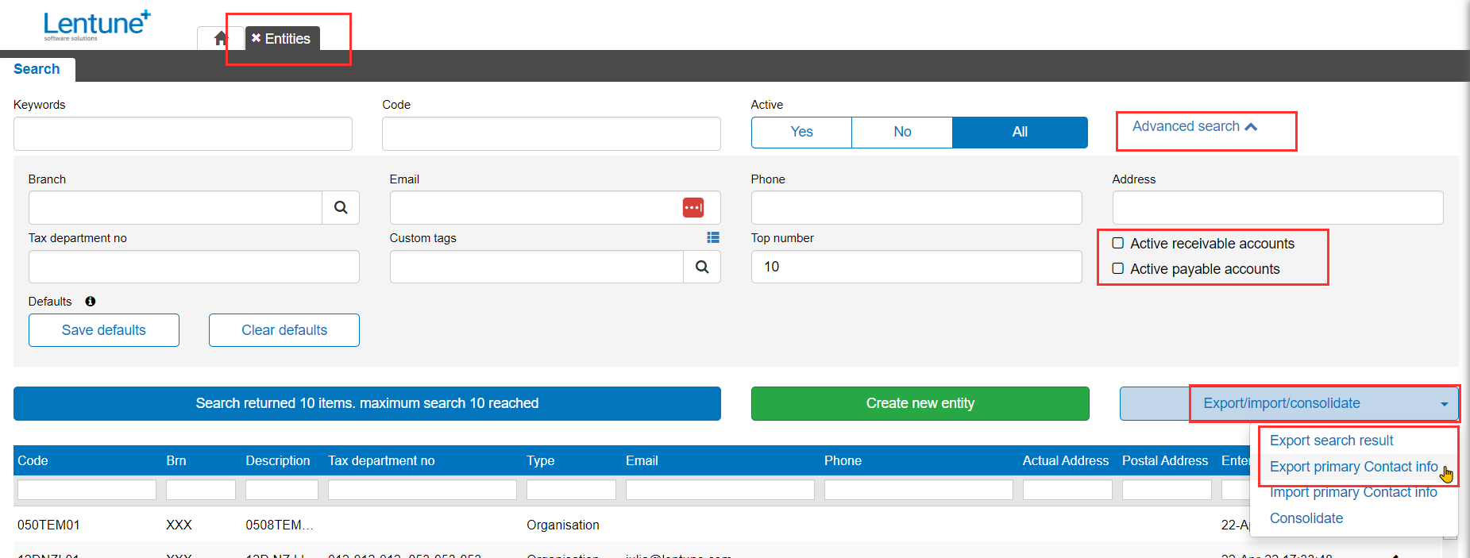Click into Tax department no field
The image size is (1470, 558).
point(194,267)
